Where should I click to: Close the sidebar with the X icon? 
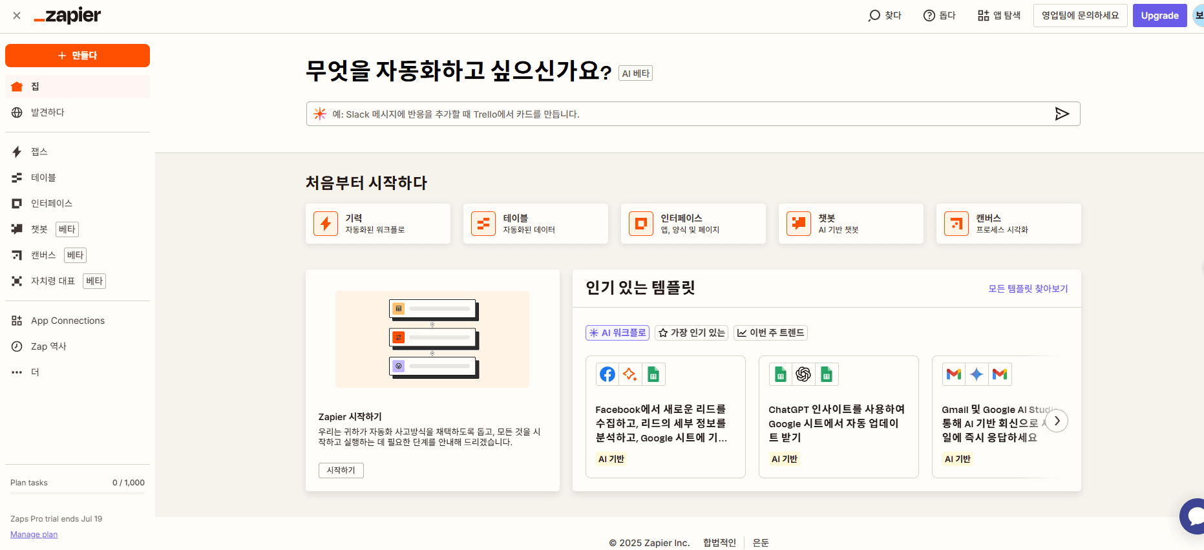[17, 16]
